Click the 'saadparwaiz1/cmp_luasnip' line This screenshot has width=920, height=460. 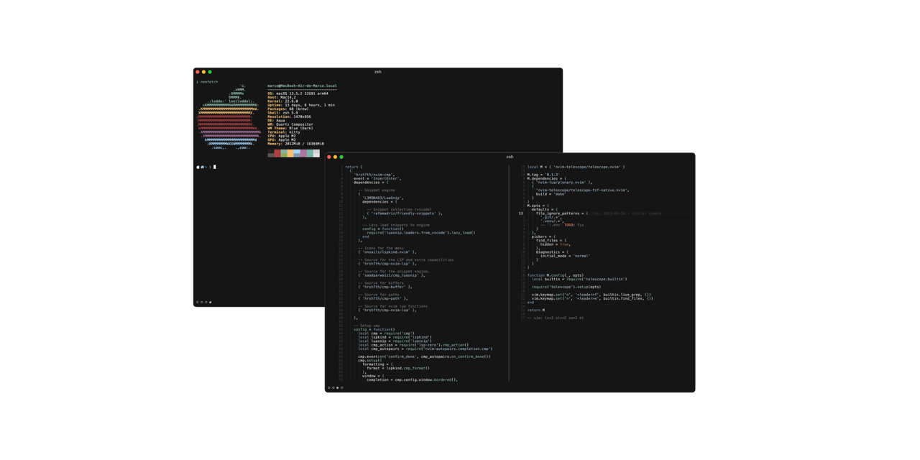392,275
